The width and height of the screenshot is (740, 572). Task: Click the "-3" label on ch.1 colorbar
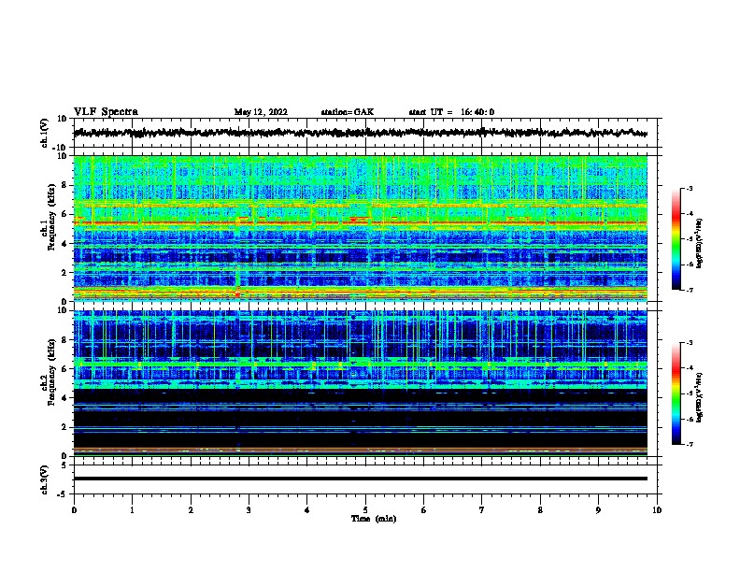coord(689,188)
